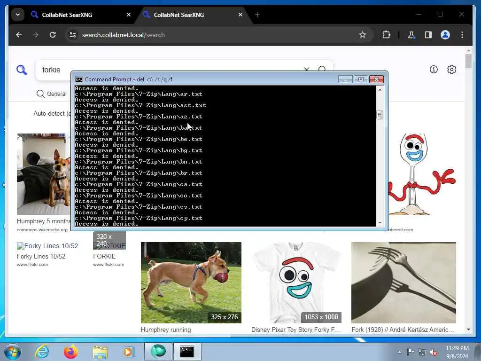Click the SearXNG magnifier logo
The width and height of the screenshot is (481, 361).
[22, 70]
